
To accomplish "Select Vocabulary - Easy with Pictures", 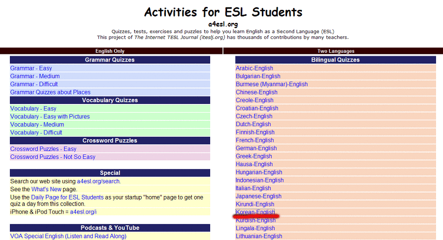I will 50,116.
